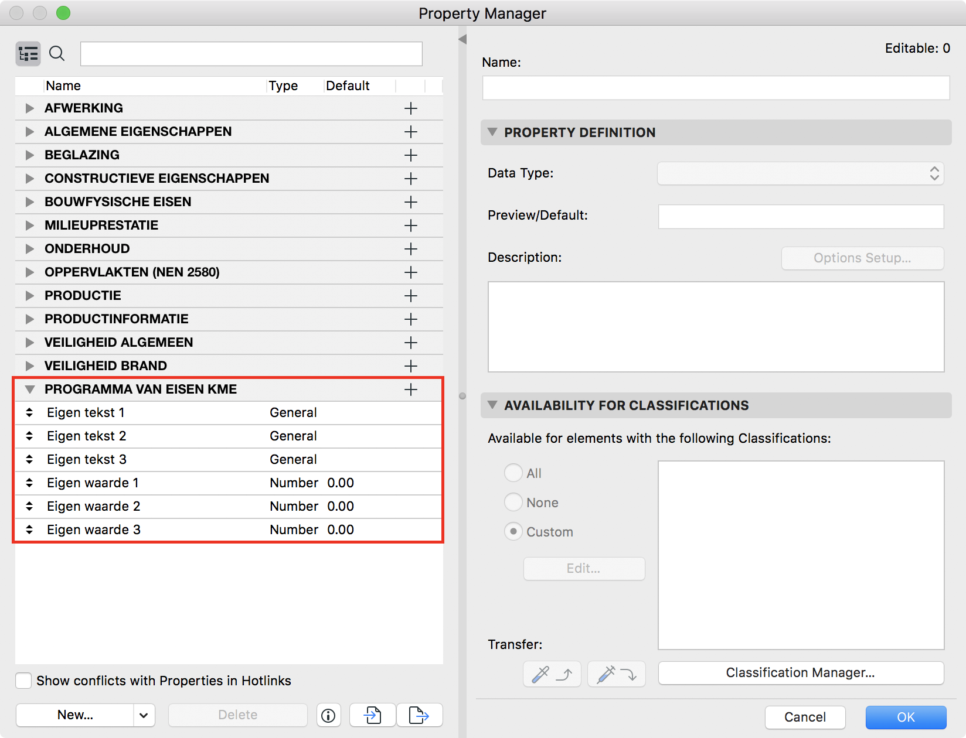
Task: Collapse the PROPERTY DEFINITION section
Action: (x=492, y=132)
